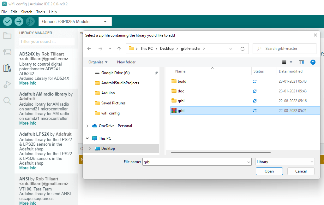Screen dimensions: 324x205
Task: Click the horizontal scrollbar in file list
Action: point(221,153)
